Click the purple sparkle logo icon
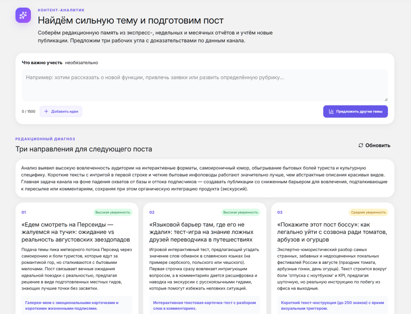This screenshot has height=314, width=411. [x=23, y=15]
